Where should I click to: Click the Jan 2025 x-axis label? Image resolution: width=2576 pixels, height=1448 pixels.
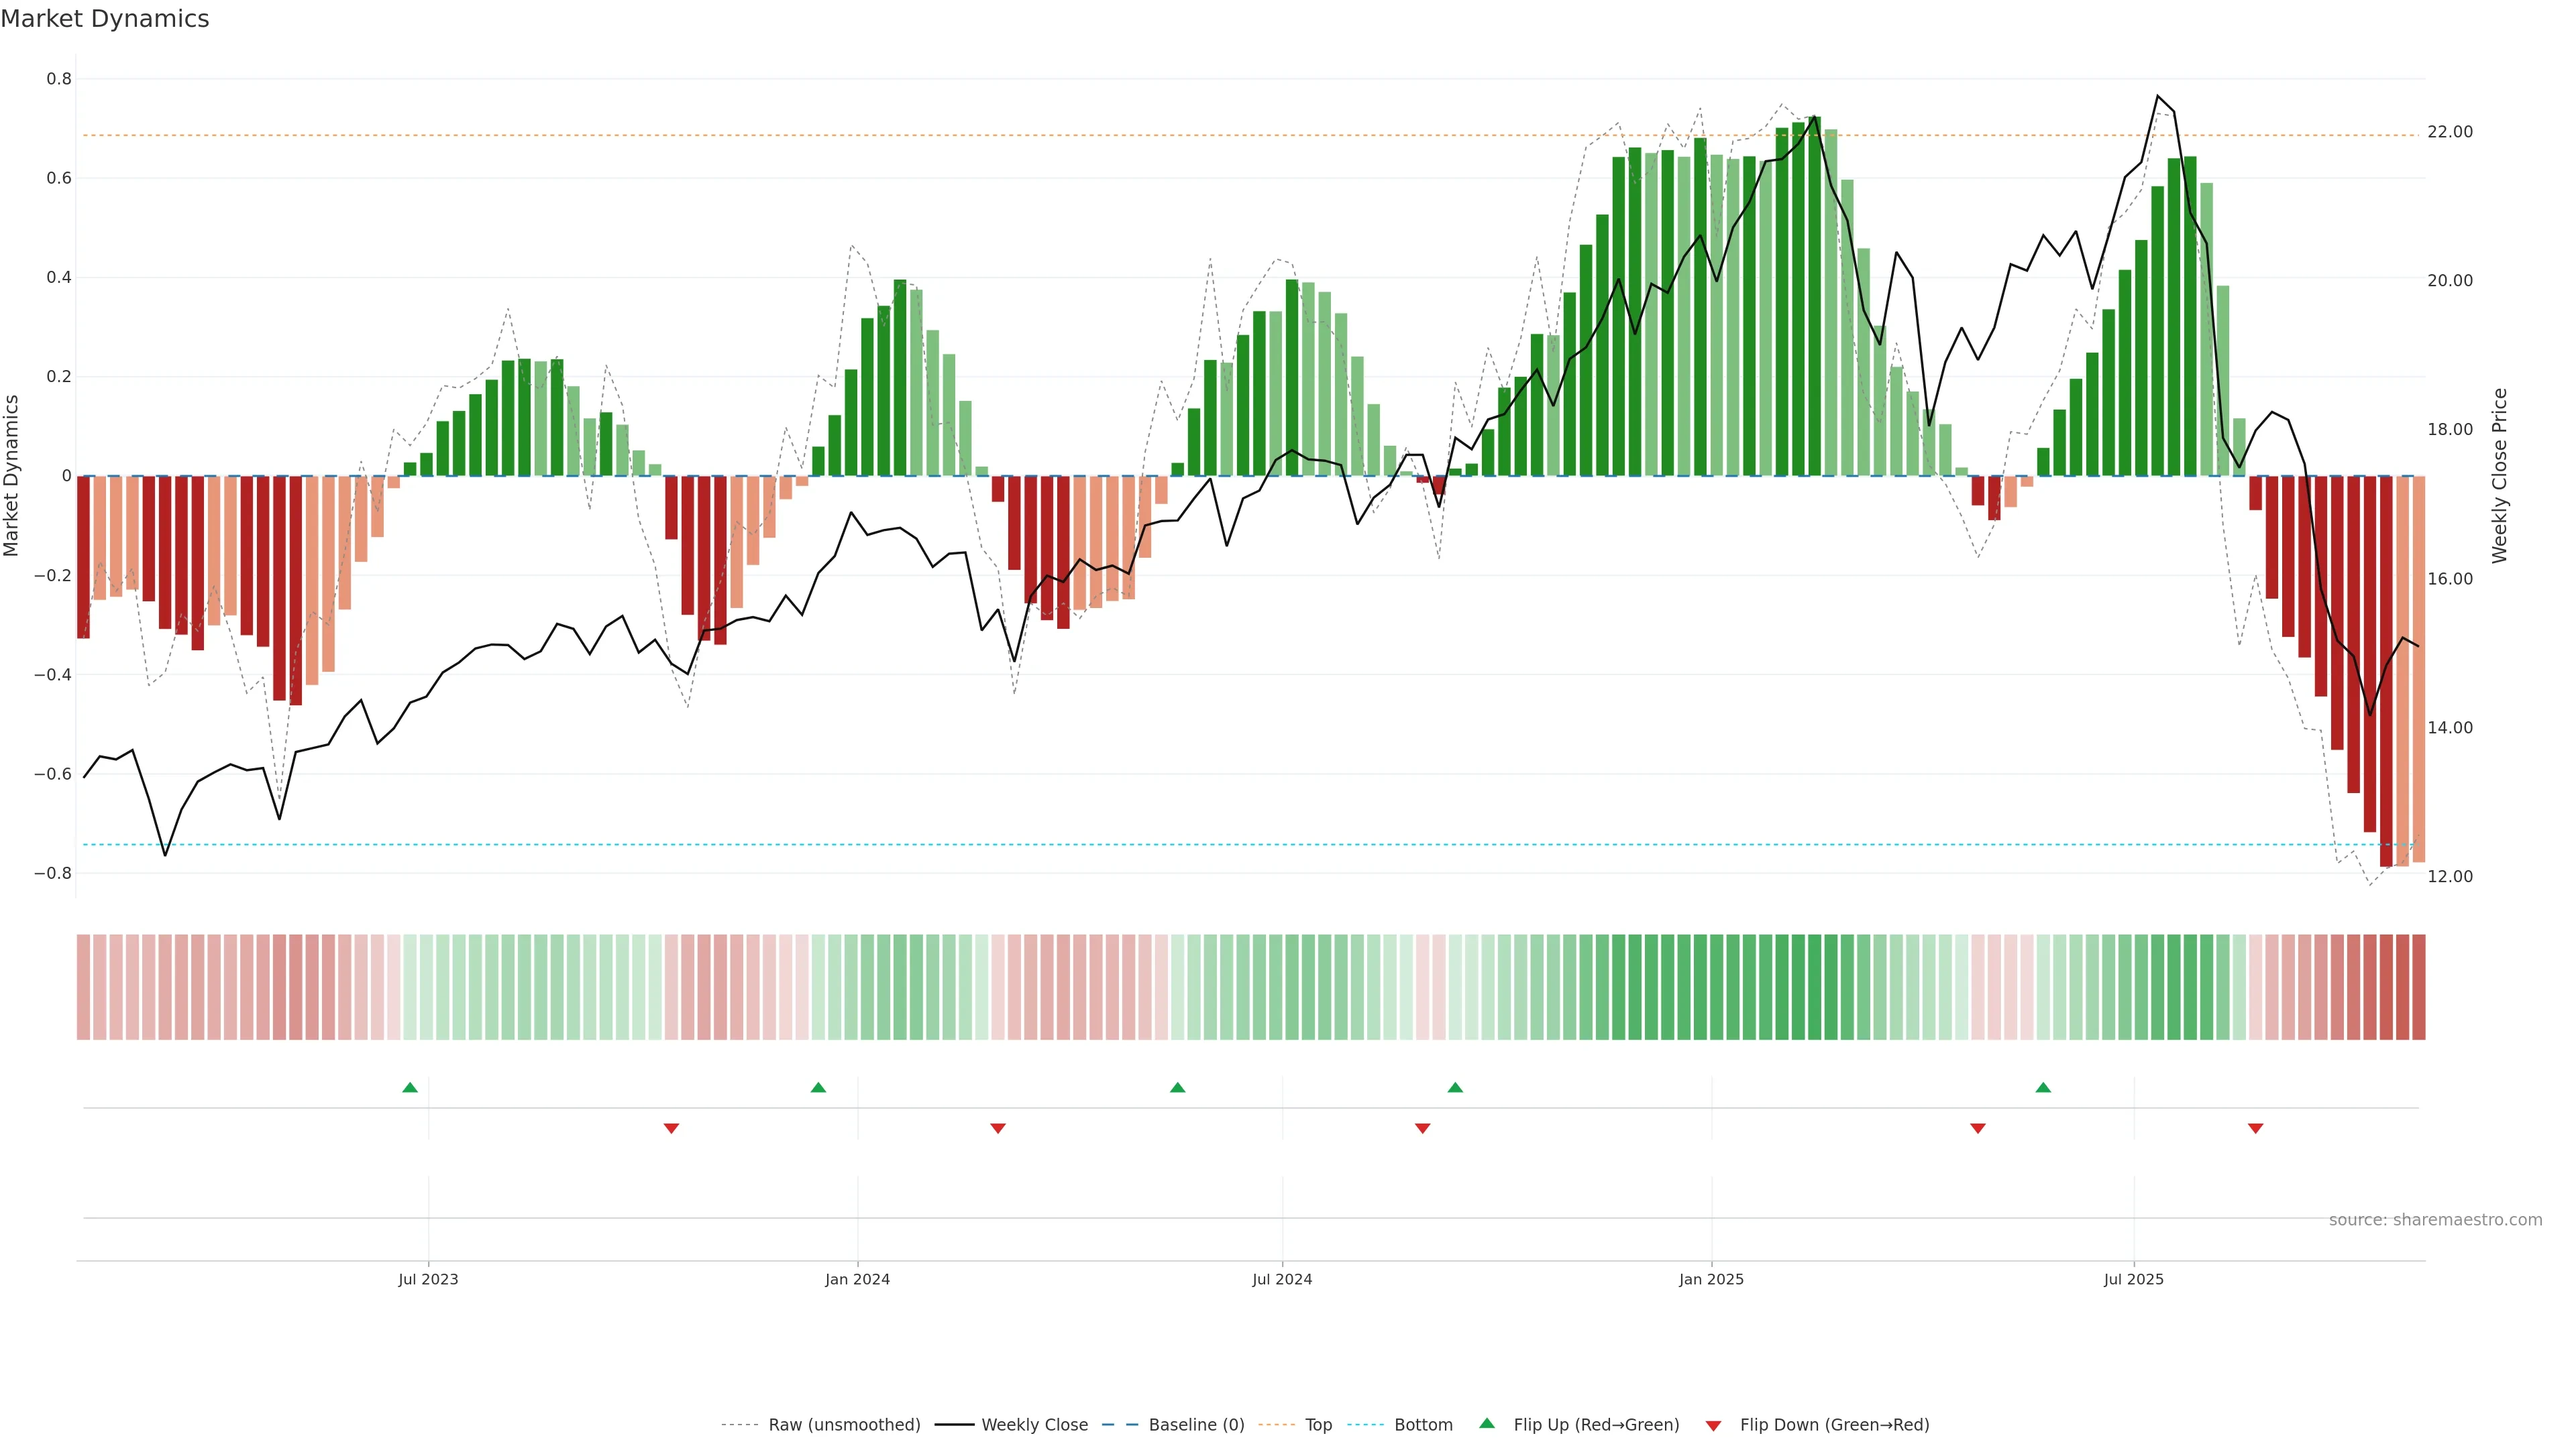(x=1711, y=1279)
